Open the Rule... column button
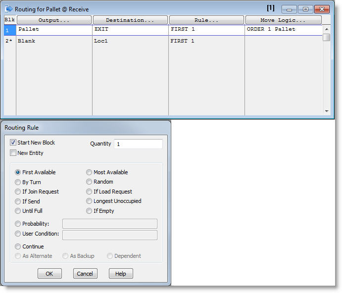The height and width of the screenshot is (293, 342). (x=206, y=20)
